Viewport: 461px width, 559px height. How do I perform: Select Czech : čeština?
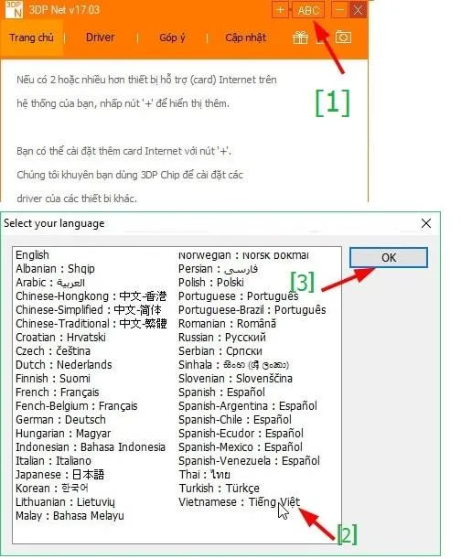53,350
